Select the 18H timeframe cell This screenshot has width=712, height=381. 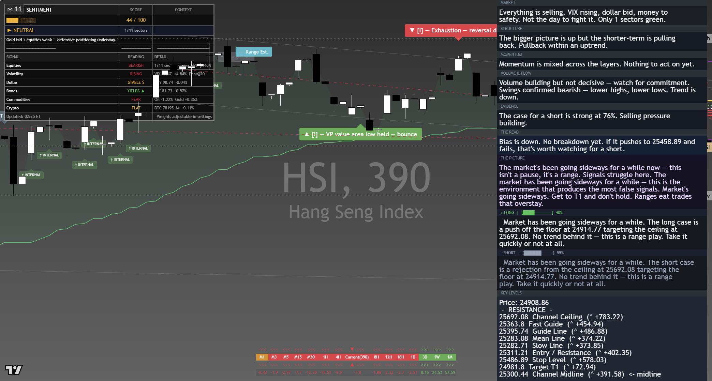(401, 357)
